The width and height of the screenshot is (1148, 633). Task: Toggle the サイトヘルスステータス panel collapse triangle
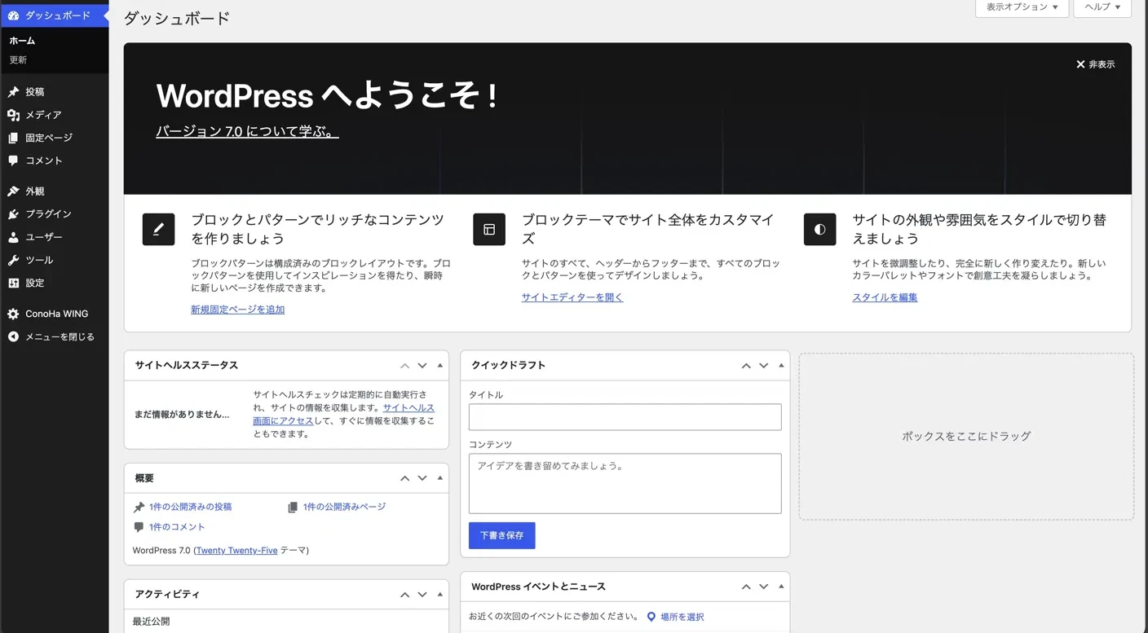coord(440,366)
